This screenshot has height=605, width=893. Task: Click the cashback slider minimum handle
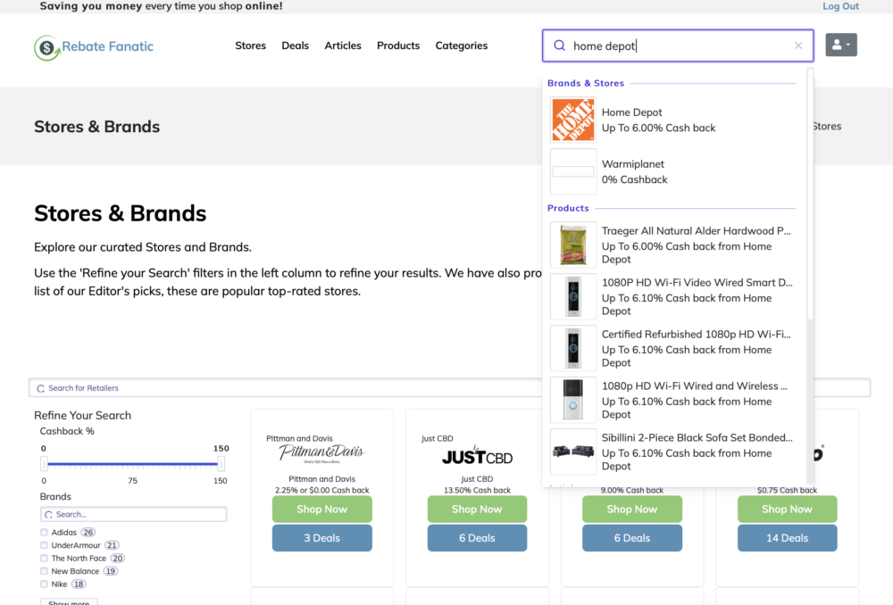(x=44, y=464)
